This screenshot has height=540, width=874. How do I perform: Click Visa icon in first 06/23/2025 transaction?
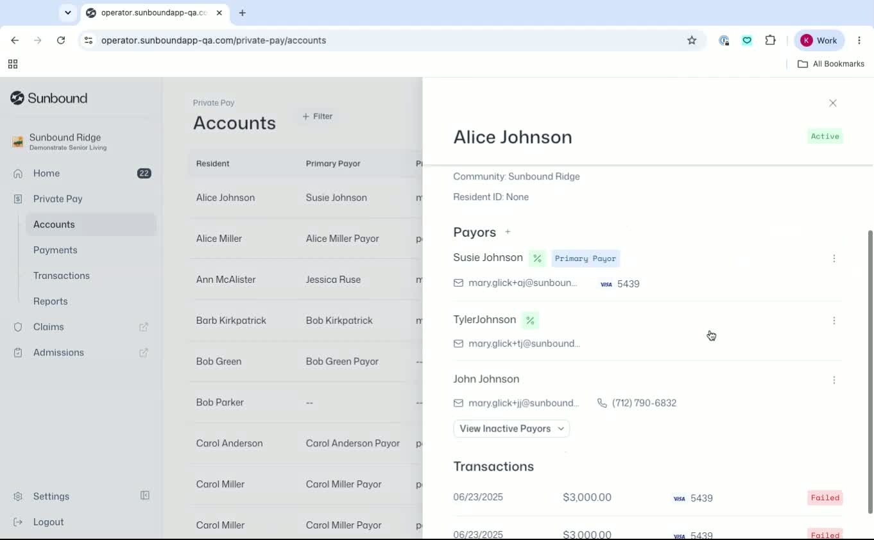pyautogui.click(x=680, y=498)
